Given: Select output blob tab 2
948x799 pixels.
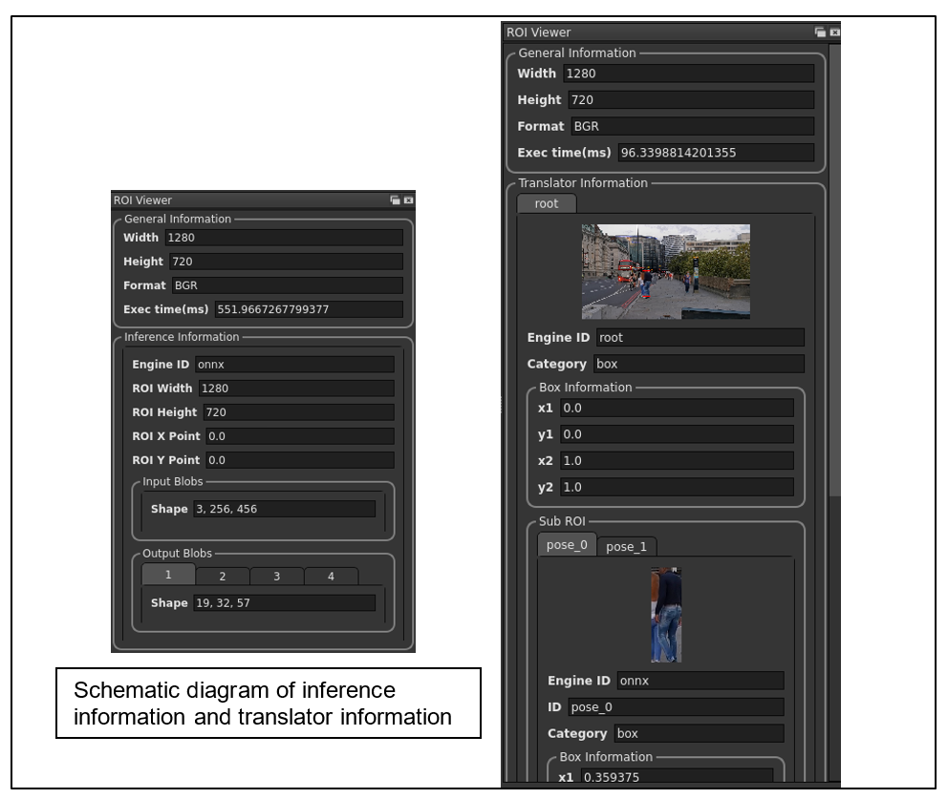Looking at the screenshot, I should pyautogui.click(x=222, y=576).
